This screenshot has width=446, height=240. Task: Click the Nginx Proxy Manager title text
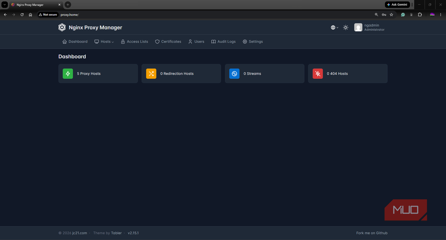coord(95,27)
